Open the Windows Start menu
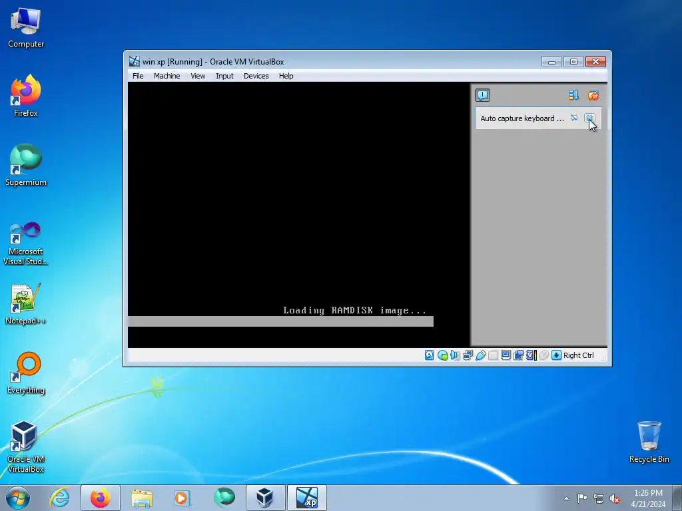 (x=18, y=498)
